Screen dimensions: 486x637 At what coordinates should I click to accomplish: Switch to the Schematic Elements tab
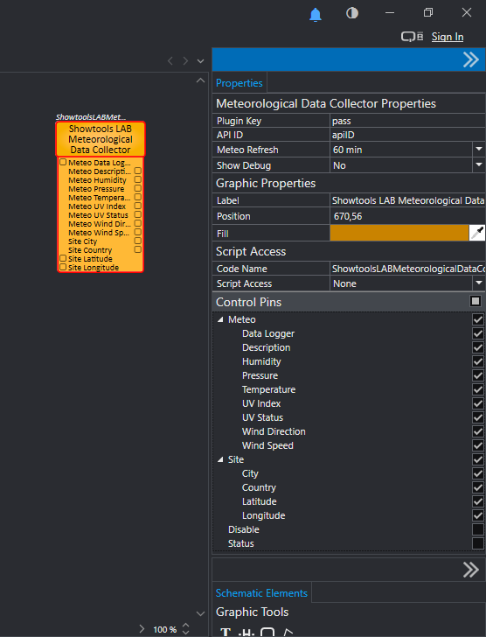(x=261, y=593)
